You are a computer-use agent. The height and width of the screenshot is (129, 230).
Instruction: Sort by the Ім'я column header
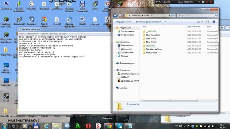pyautogui.click(x=144, y=27)
